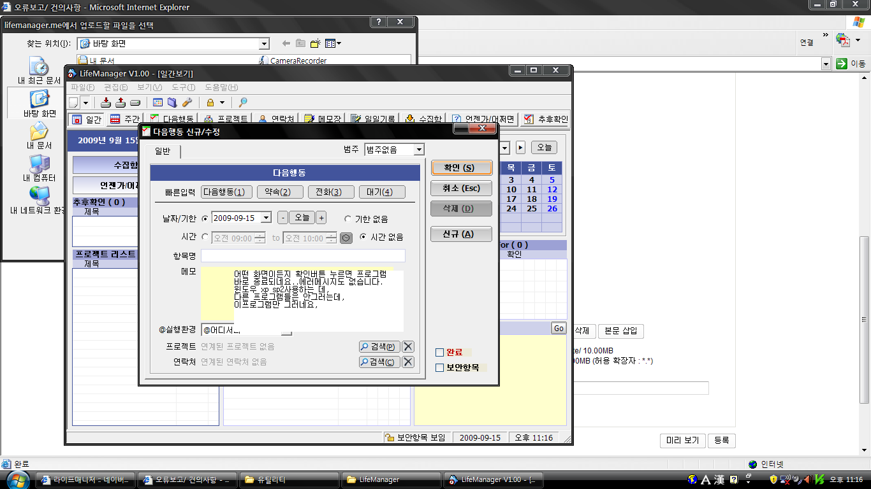Image resolution: width=871 pixels, height=489 pixels.
Task: Click the 오늘 button in date row
Action: [x=302, y=218]
